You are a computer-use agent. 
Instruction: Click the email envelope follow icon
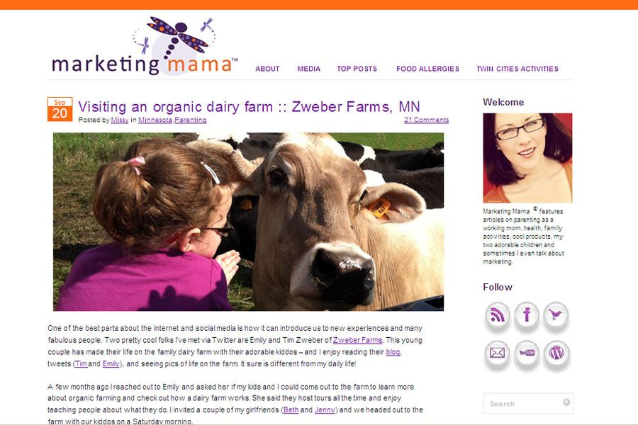coord(497,353)
